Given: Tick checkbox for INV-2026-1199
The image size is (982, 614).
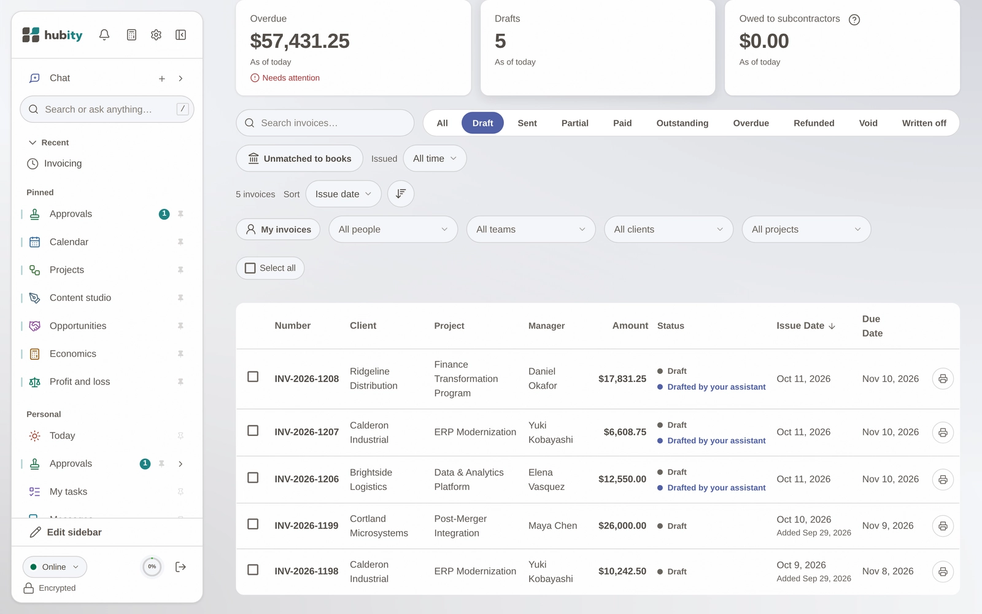Looking at the screenshot, I should 253,524.
